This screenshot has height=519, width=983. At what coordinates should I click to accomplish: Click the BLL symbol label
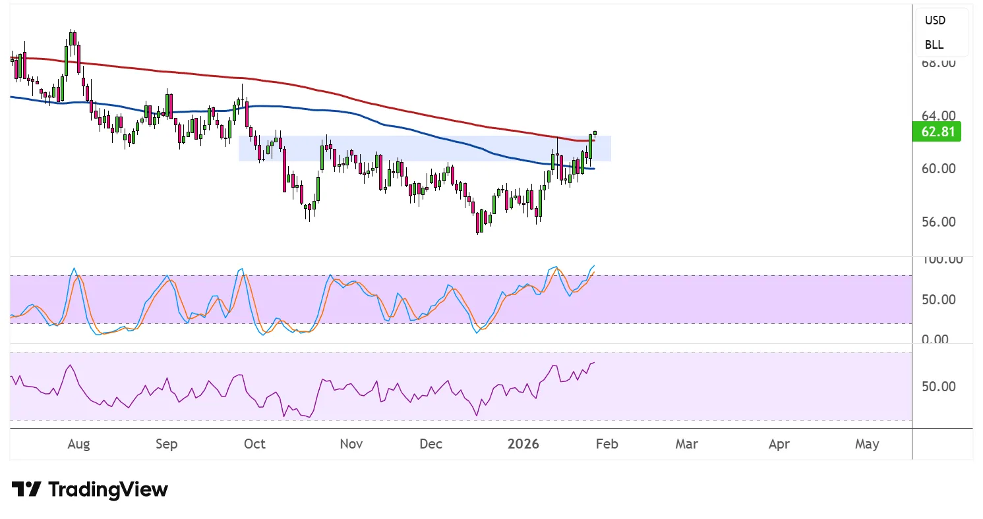(x=934, y=45)
